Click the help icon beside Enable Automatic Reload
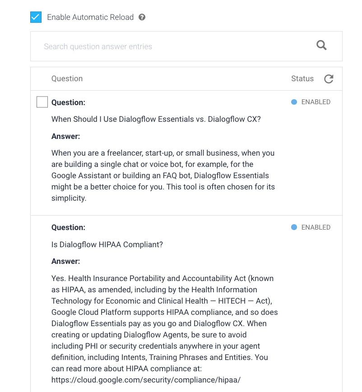Image resolution: width=362 pixels, height=392 pixels. tap(142, 17)
